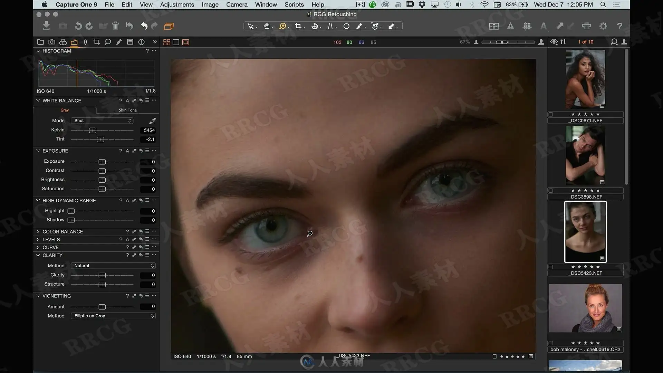Click the White Balance eyedropper picker

point(152,121)
